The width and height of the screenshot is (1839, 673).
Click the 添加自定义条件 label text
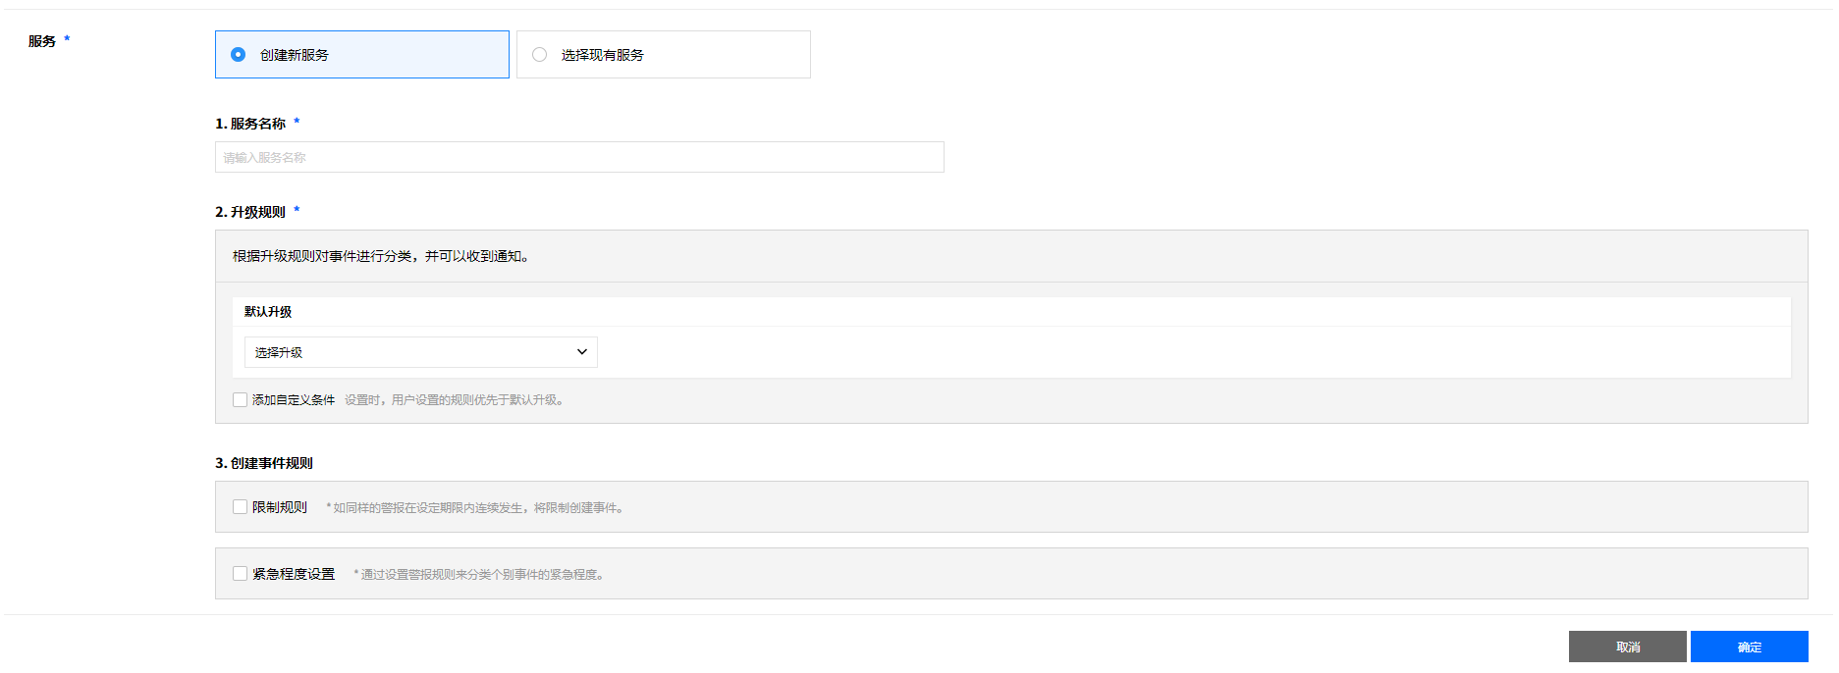(x=294, y=400)
